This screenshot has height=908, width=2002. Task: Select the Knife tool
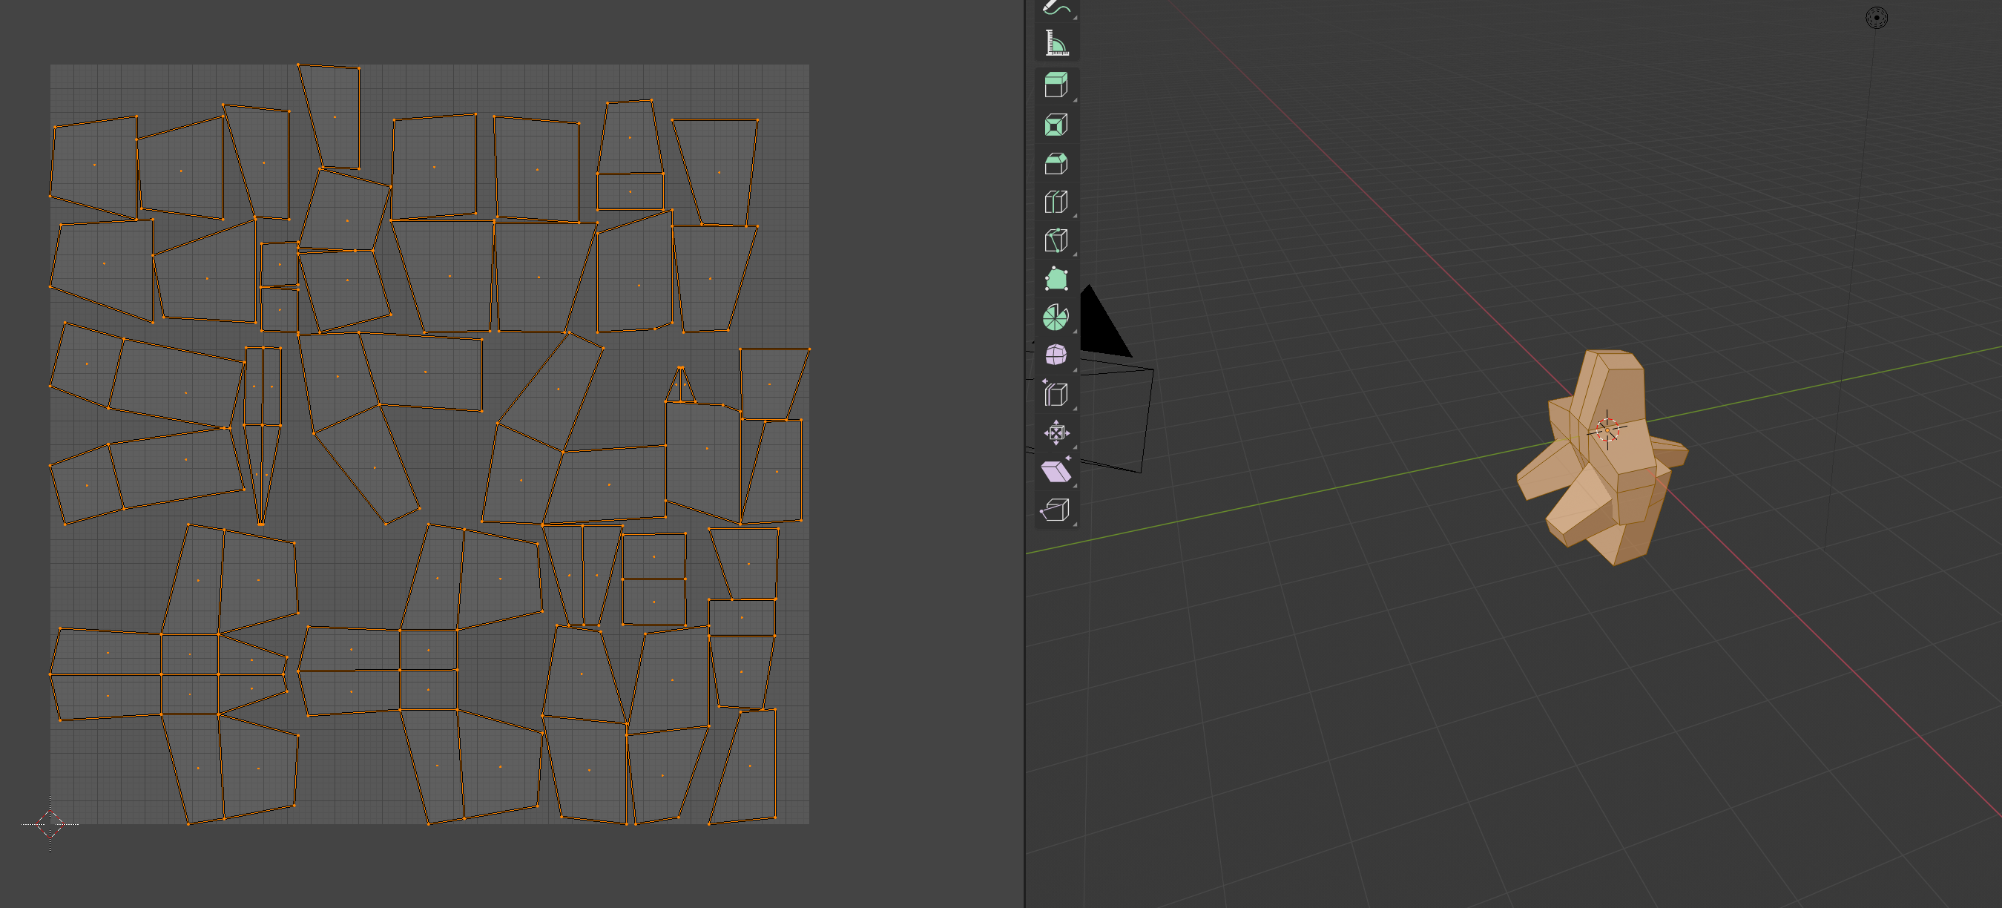click(1056, 241)
